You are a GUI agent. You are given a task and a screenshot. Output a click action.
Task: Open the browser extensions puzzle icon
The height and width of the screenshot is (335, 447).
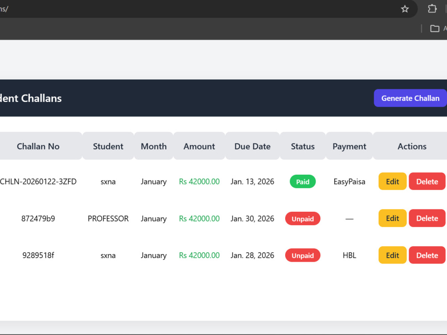(432, 9)
